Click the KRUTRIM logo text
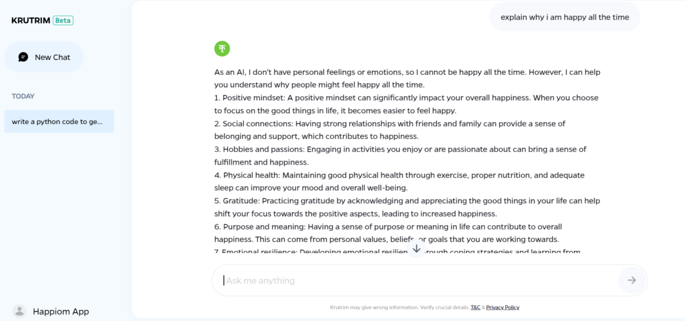 31,20
